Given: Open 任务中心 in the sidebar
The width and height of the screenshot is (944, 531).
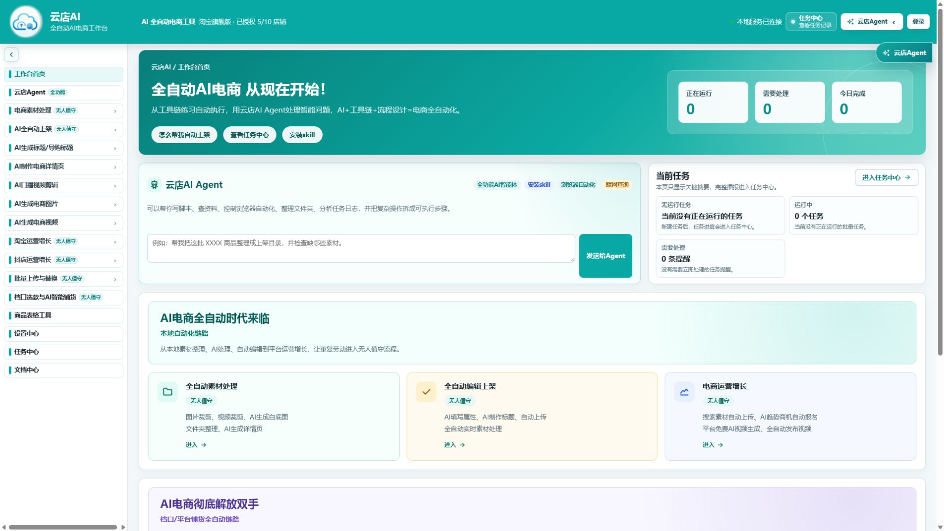Looking at the screenshot, I should click(63, 352).
